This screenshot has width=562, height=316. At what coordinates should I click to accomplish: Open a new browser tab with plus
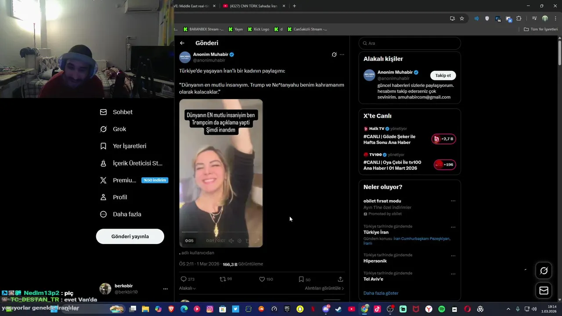[x=294, y=6]
